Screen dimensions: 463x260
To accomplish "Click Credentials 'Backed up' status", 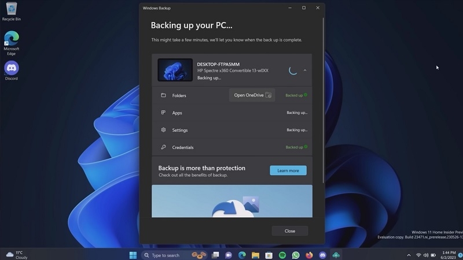I will (x=296, y=147).
